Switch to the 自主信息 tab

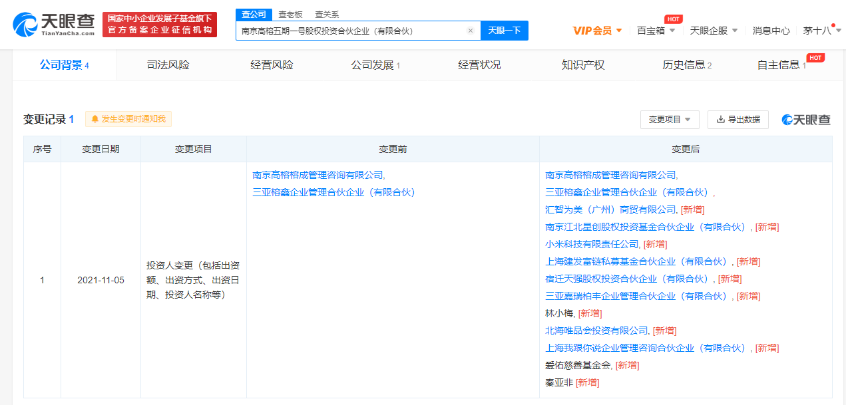[781, 65]
